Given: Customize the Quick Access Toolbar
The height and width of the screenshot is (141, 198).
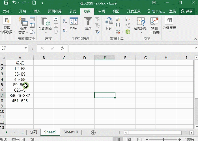Looking at the screenshot, I should pos(42,3).
